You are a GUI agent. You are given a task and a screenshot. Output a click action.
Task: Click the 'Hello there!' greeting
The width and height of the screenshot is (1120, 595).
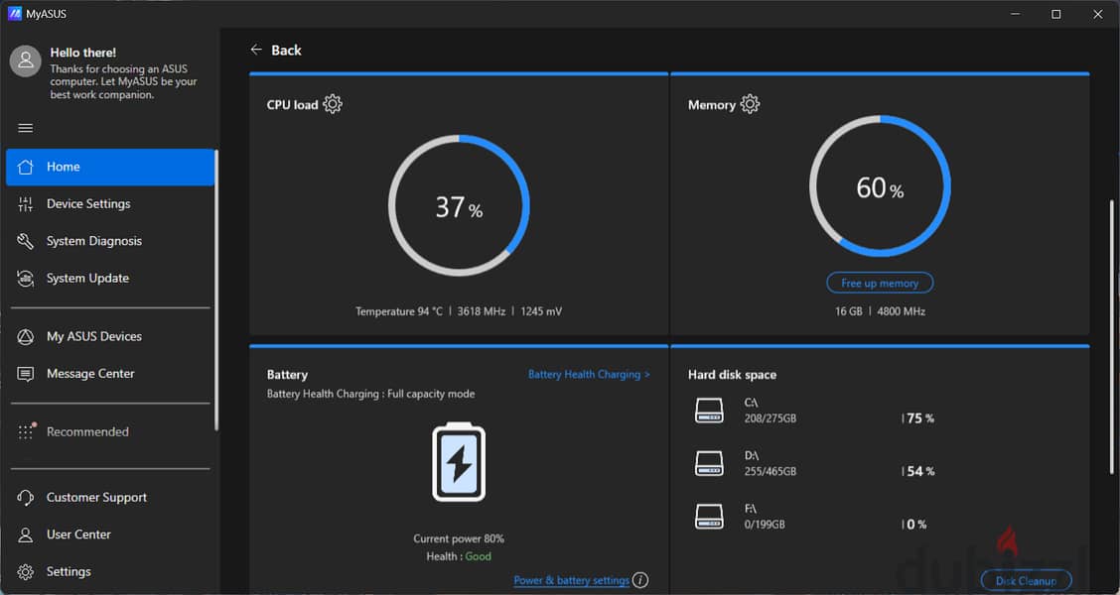pyautogui.click(x=82, y=53)
